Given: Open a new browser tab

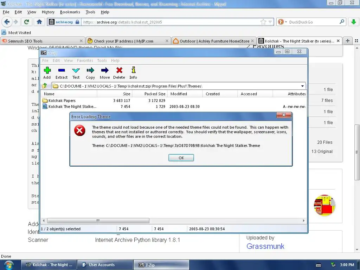Looking at the screenshot, I should 348,41.
